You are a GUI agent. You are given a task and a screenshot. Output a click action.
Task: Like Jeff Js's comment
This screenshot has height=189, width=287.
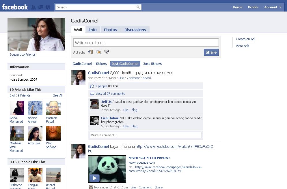click(x=126, y=110)
